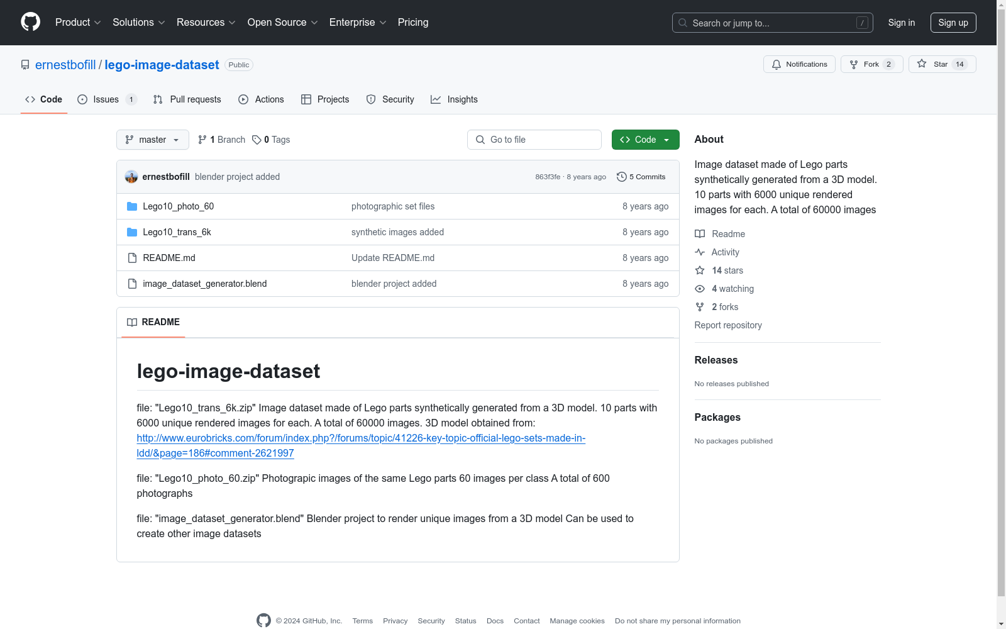1006x629 pixels.
Task: Open the lego-image-dataset repository title link
Action: [x=162, y=65]
